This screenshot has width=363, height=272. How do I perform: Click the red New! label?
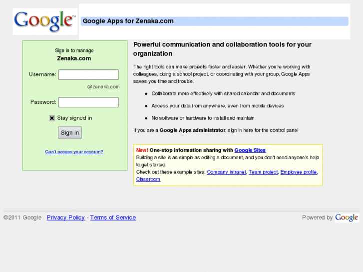point(142,150)
